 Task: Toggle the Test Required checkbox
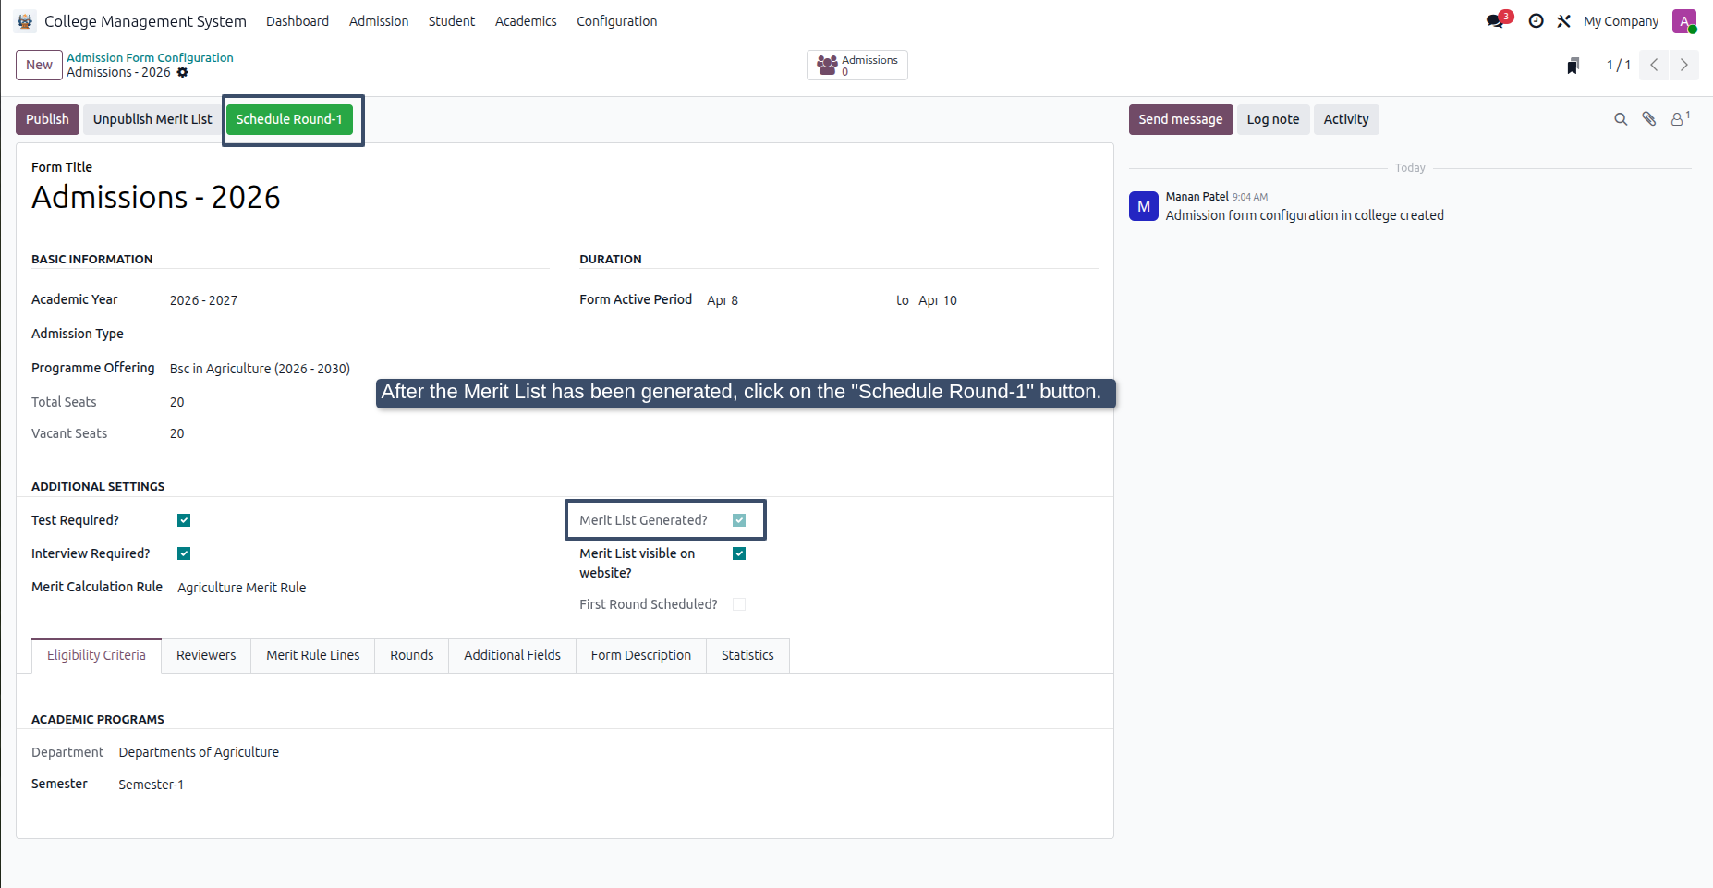point(184,520)
